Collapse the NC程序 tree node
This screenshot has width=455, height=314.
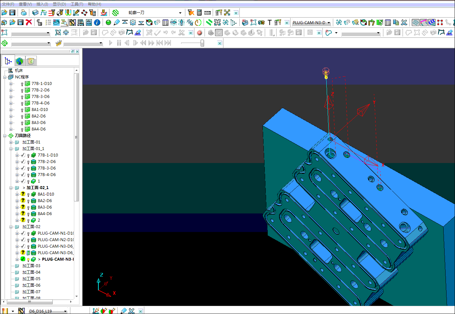point(5,77)
